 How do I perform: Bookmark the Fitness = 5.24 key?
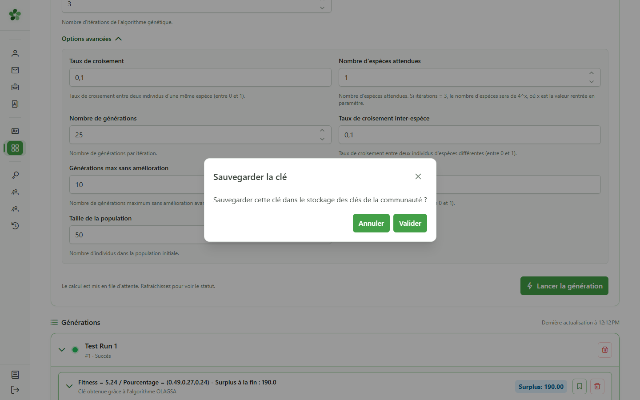pyautogui.click(x=580, y=386)
